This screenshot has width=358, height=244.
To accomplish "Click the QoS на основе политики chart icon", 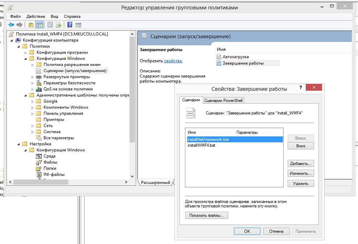I will [x=39, y=89].
